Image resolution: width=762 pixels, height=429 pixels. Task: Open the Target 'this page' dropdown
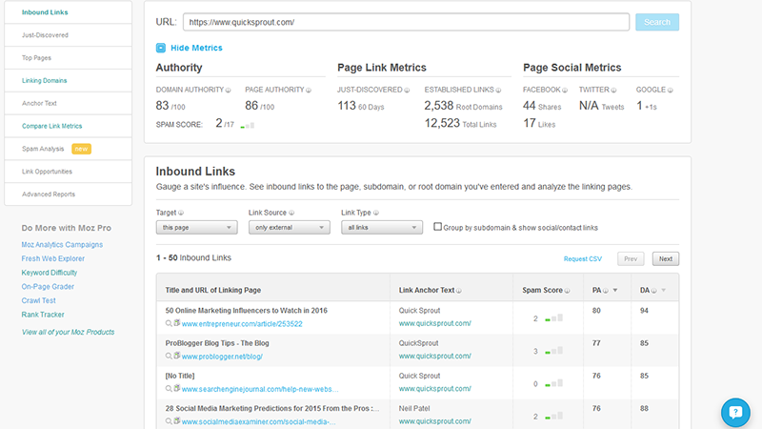(x=197, y=227)
